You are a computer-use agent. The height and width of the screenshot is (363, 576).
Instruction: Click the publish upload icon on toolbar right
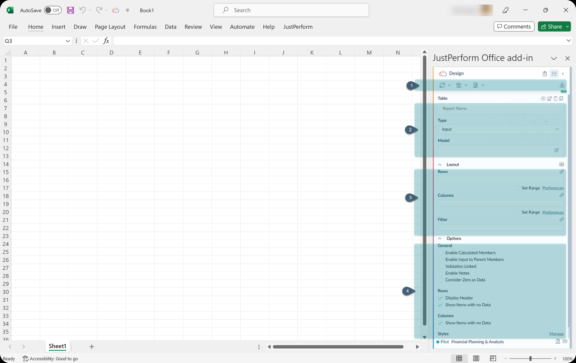tap(562, 85)
